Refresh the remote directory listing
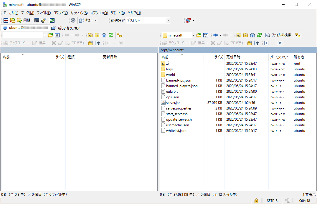 coord(260,35)
